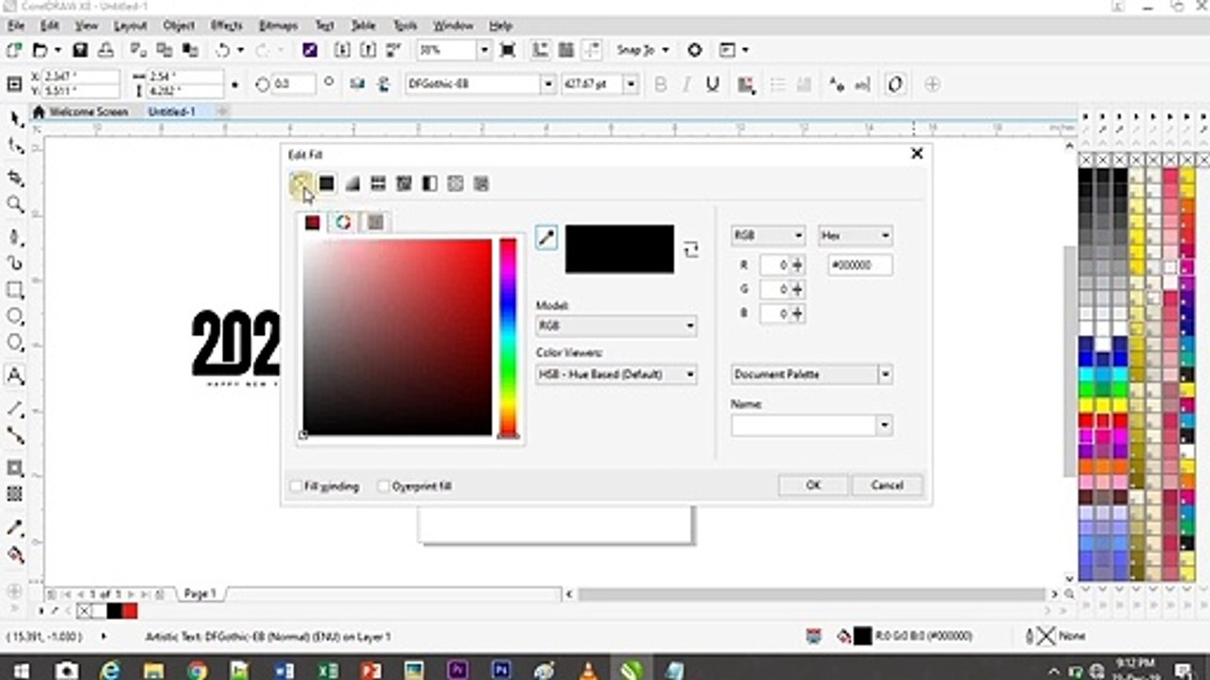The width and height of the screenshot is (1210, 680).
Task: Click the R value stepper
Action: pyautogui.click(x=797, y=266)
